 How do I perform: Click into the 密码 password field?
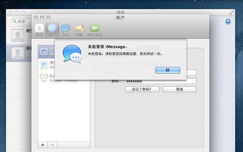[x=161, y=81]
